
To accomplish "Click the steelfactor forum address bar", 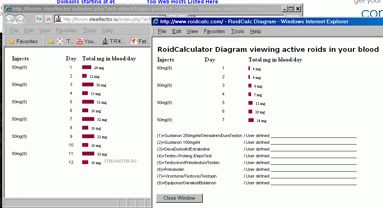I will (106, 19).
